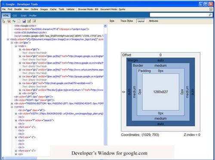The image size is (215, 160).
Task: Switch to the Script tab
Action: [24, 15]
